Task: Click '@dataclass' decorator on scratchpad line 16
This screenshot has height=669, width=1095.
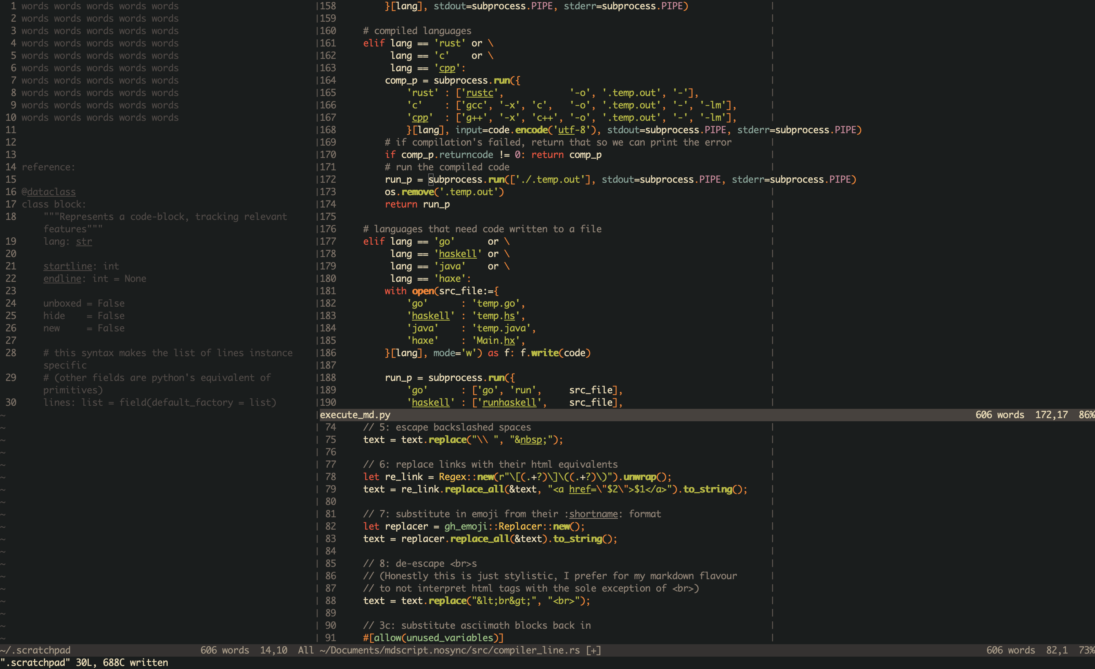Action: click(x=49, y=192)
